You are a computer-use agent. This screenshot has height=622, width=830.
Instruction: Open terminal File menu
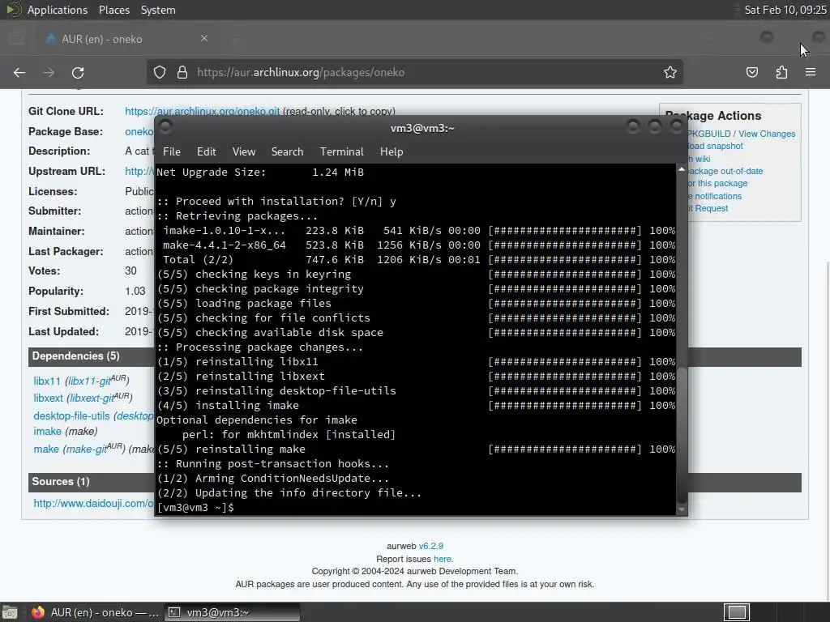[x=172, y=151]
